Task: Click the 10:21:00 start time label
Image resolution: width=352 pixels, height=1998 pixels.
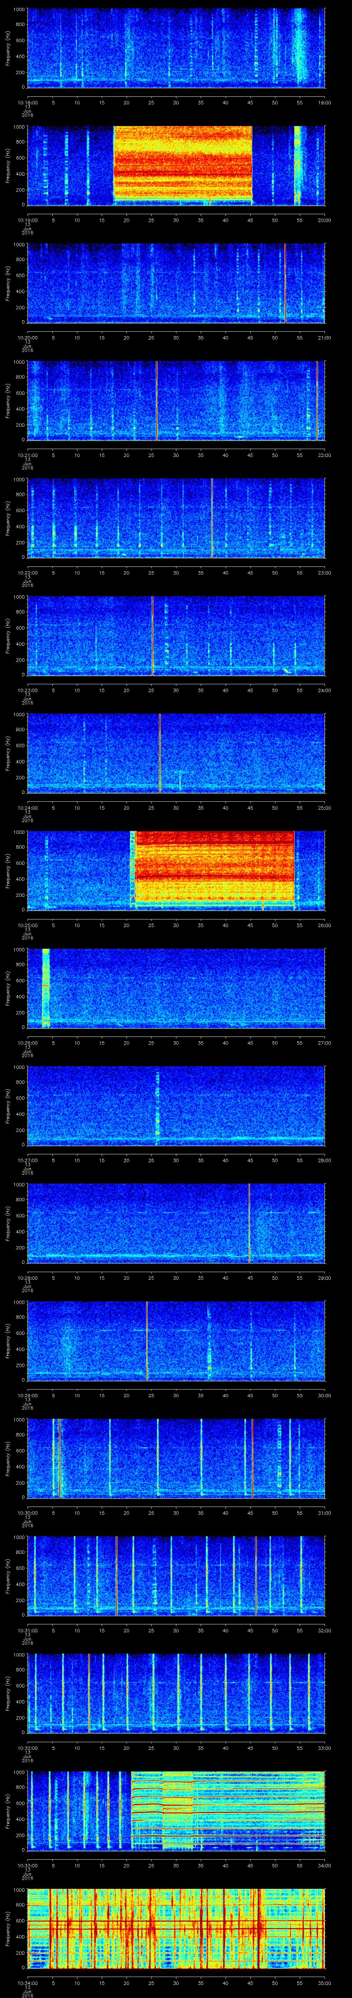Action: (x=27, y=455)
